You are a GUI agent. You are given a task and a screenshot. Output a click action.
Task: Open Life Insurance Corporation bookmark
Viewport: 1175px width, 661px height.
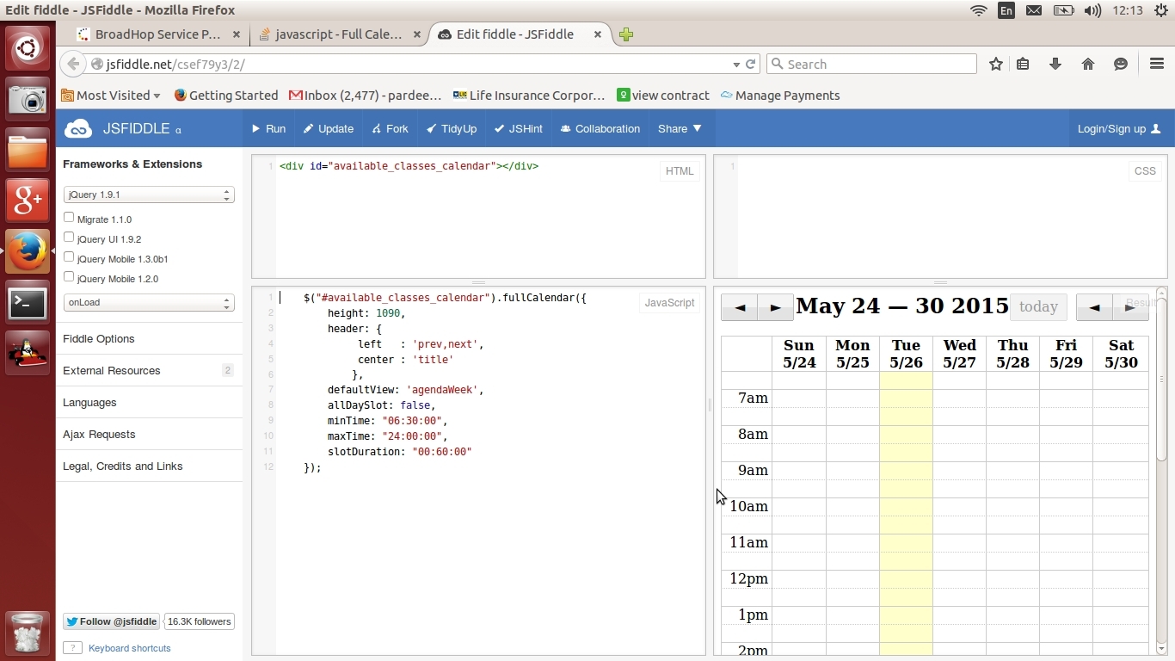point(529,96)
